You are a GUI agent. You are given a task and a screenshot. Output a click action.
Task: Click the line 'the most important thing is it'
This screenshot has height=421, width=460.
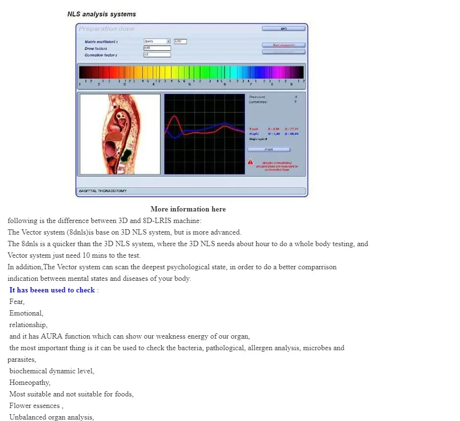tap(177, 348)
